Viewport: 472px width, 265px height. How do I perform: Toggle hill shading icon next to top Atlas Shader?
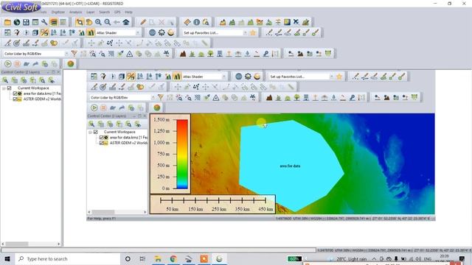point(91,32)
